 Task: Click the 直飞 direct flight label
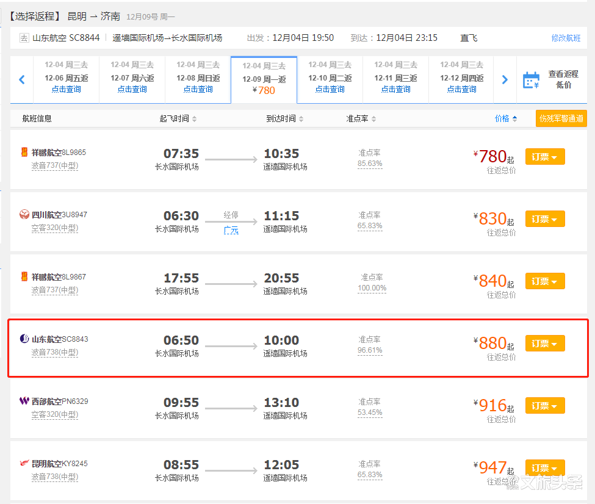(469, 38)
